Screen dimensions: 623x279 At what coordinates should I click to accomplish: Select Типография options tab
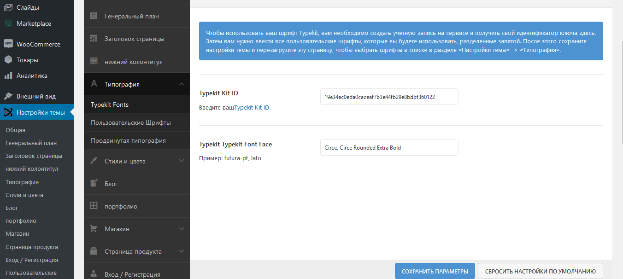click(x=137, y=84)
